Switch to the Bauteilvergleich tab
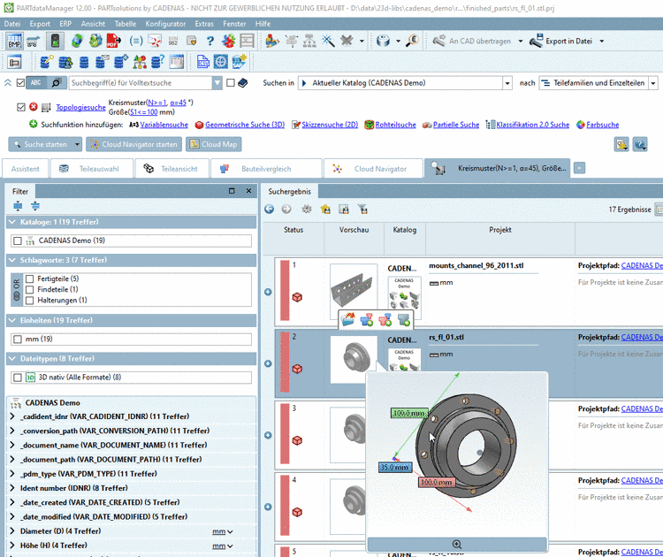This screenshot has height=557, width=663. pyautogui.click(x=266, y=168)
